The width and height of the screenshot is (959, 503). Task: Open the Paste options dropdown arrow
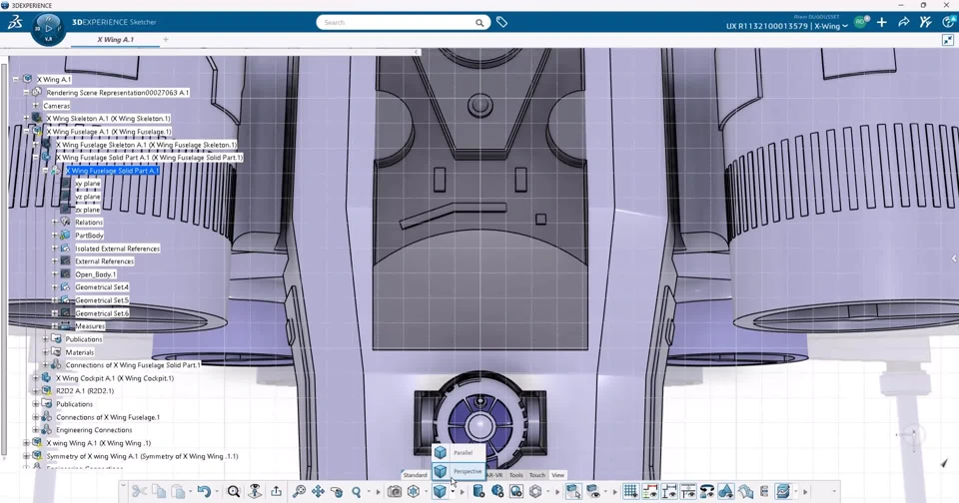point(190,492)
